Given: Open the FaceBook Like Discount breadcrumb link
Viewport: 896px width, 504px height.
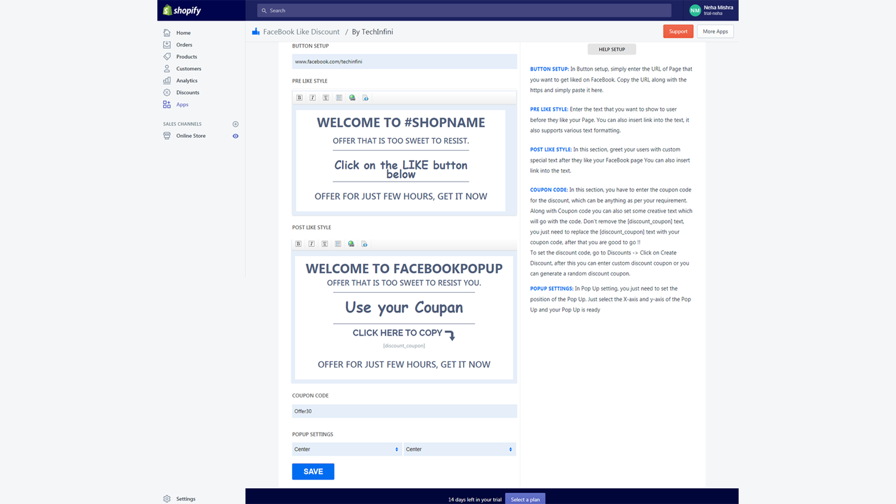Looking at the screenshot, I should [301, 32].
